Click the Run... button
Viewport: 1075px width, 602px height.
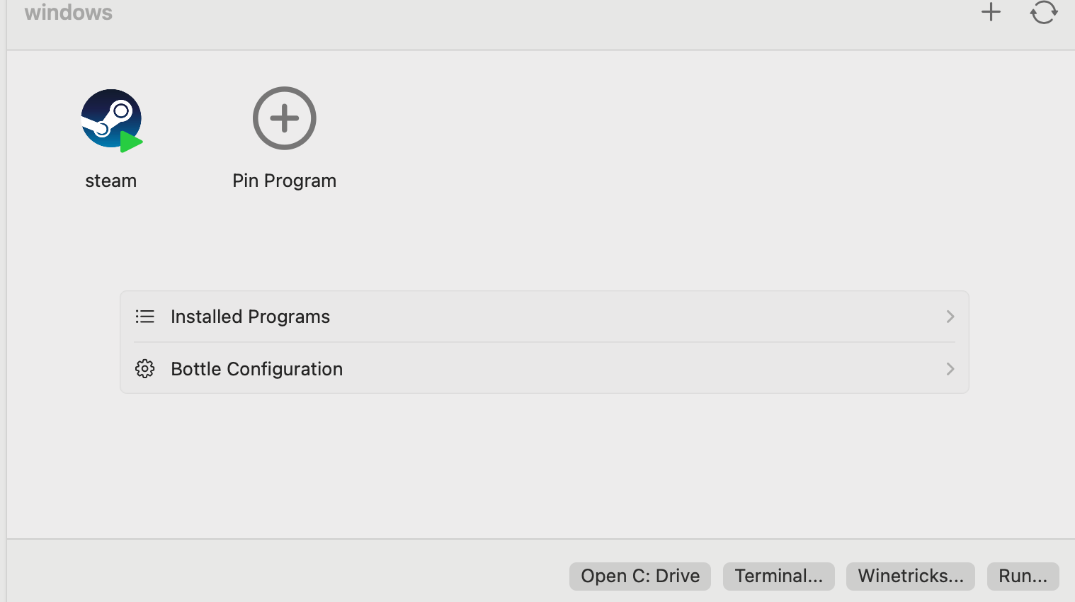click(x=1023, y=576)
